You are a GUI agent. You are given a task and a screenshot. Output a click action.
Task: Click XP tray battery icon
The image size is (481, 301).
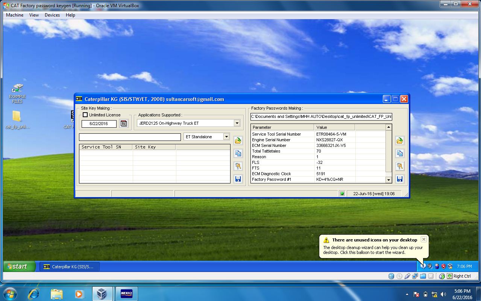(x=437, y=266)
